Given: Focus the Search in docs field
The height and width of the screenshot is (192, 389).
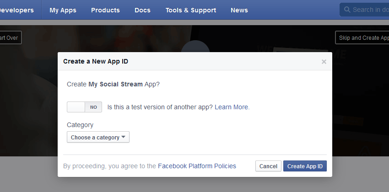Looking at the screenshot, I should (x=364, y=10).
